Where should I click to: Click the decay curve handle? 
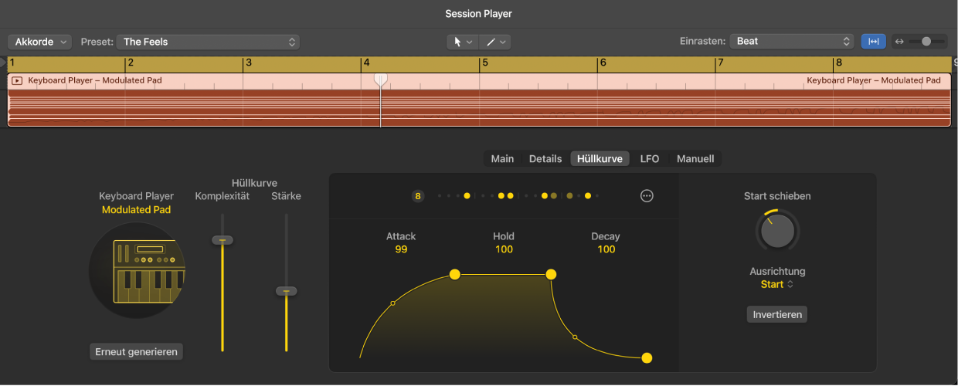tap(574, 337)
